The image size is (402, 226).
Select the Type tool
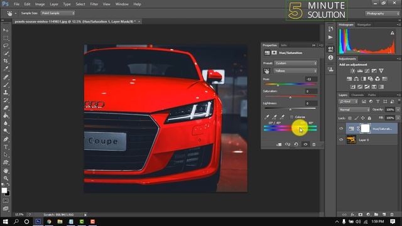(6, 147)
